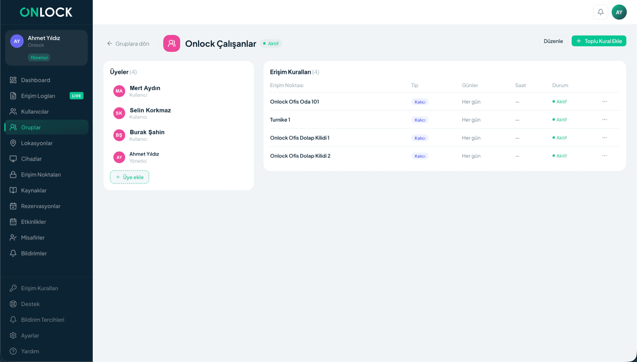Click the Kalıcı tag on Turnike 1 row

pos(420,120)
